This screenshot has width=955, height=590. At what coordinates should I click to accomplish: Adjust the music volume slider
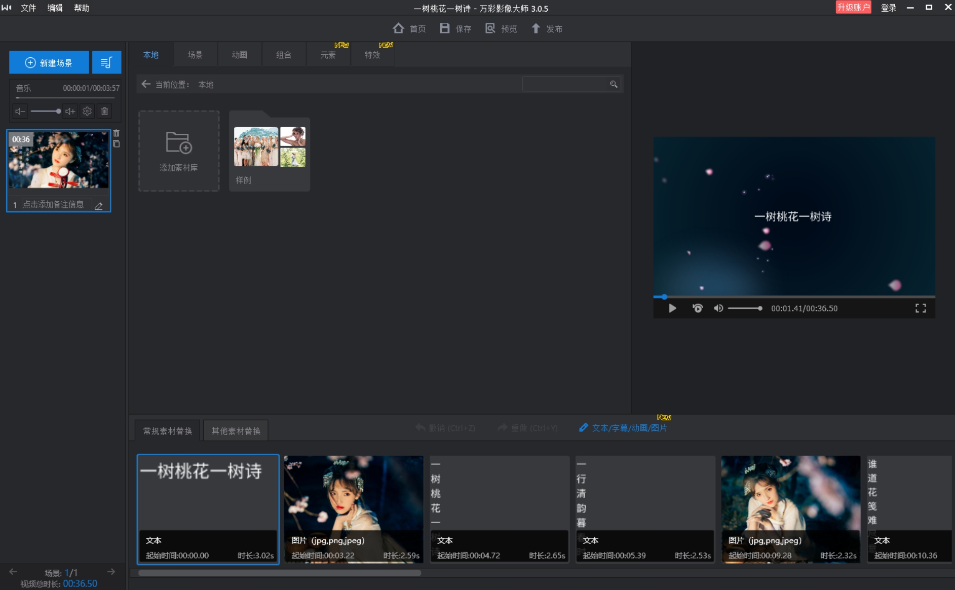click(x=46, y=111)
